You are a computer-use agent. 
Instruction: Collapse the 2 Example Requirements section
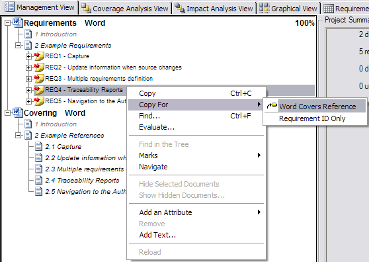tap(18, 45)
